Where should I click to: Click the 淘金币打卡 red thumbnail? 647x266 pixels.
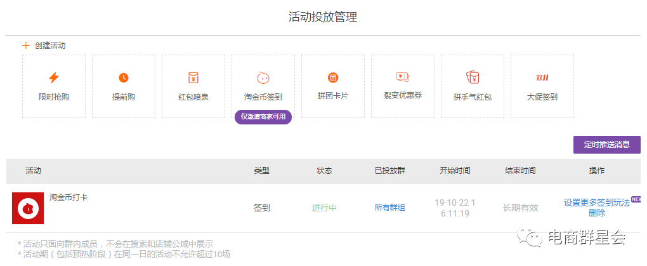click(28, 208)
